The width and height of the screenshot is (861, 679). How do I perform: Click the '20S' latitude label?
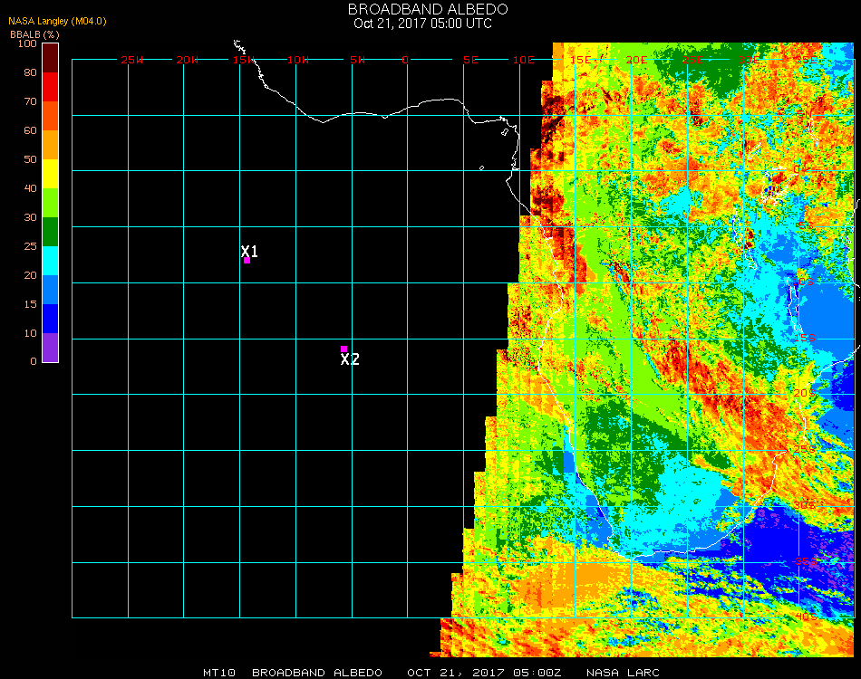(805, 393)
